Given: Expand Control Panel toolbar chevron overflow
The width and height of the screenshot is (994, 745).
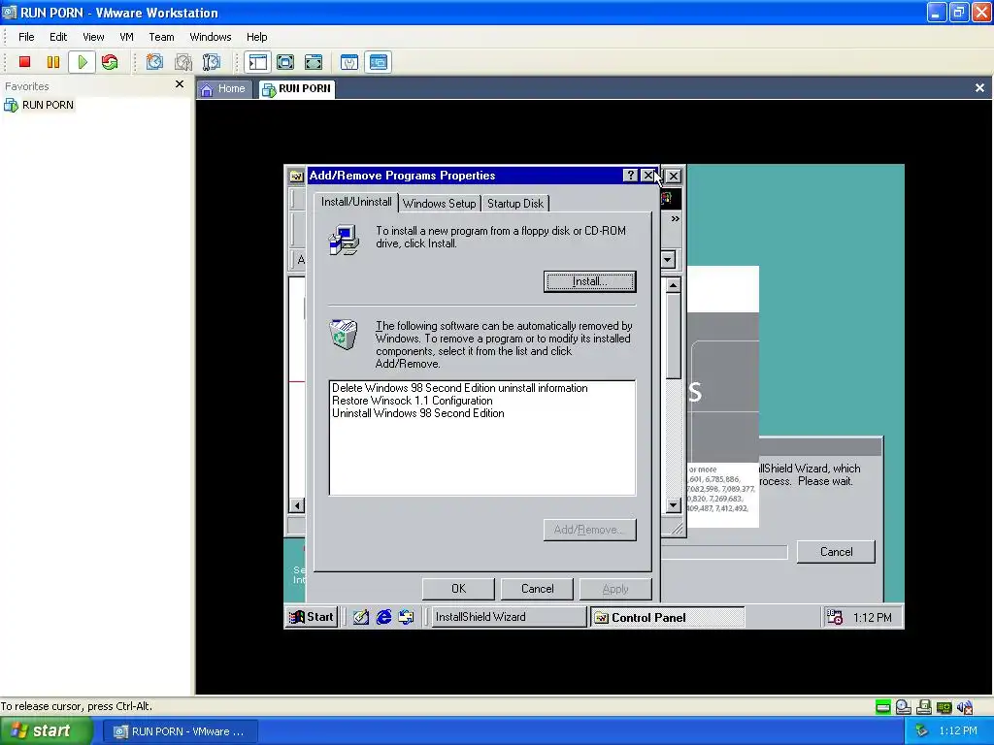Looking at the screenshot, I should tap(676, 218).
